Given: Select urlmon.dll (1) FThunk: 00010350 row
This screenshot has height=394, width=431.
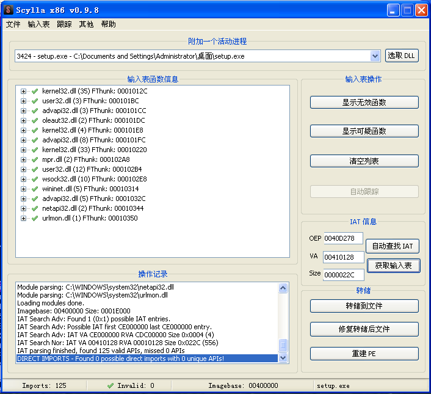Looking at the screenshot, I should coord(90,218).
